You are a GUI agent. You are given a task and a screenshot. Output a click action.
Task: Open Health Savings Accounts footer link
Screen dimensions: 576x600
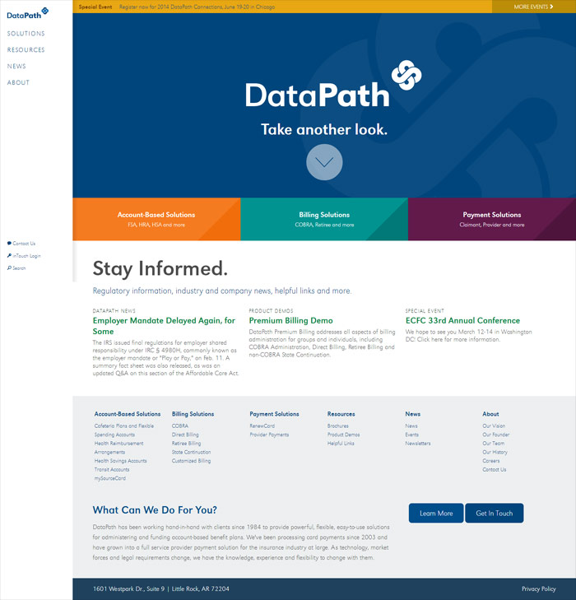point(120,461)
